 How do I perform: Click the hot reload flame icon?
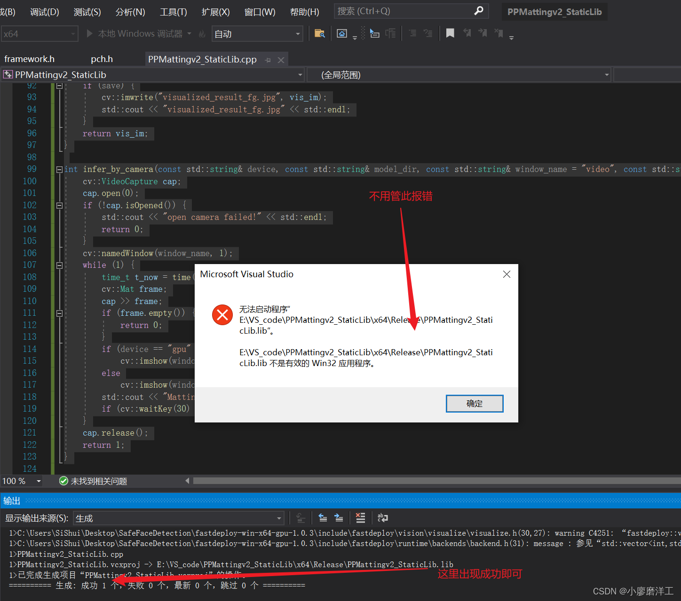click(202, 34)
